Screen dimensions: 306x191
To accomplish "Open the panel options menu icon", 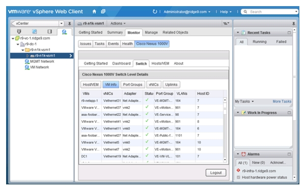I will pos(226,23).
